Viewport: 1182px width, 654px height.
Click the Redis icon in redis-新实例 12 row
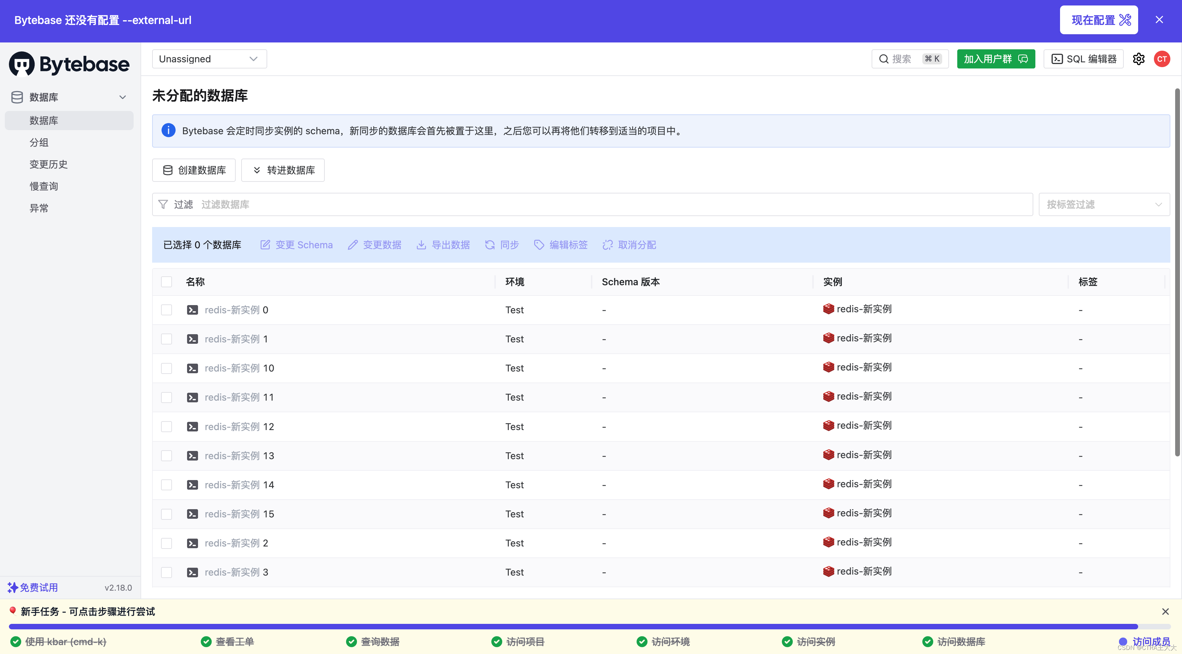pyautogui.click(x=828, y=425)
